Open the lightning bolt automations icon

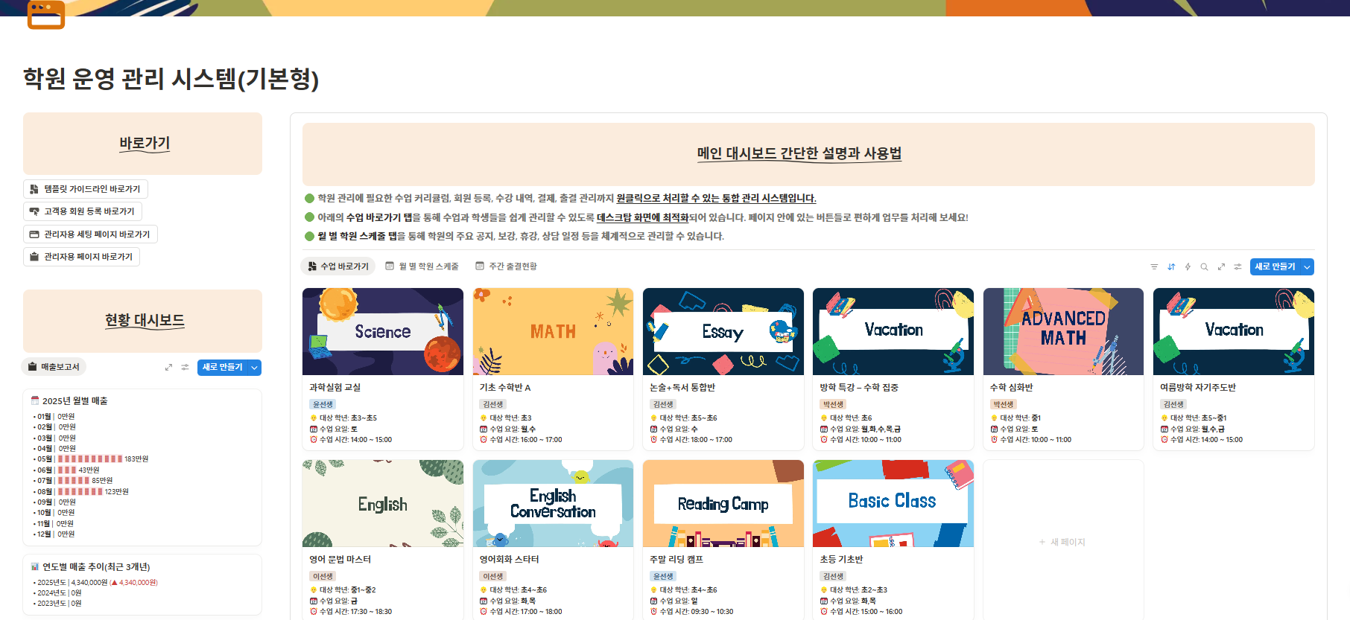coord(1188,266)
